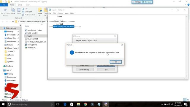Image resolution: width=190 pixels, height=107 pixels.
Task: Select the gopstorrent - Index file
Action: point(34,30)
